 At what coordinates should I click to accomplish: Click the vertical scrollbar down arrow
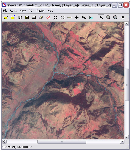(x=127, y=137)
